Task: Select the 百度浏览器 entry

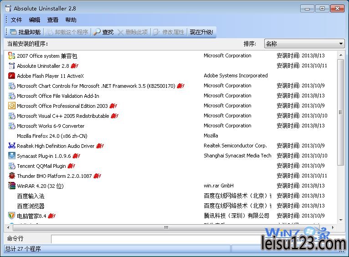Action: [x=31, y=206]
